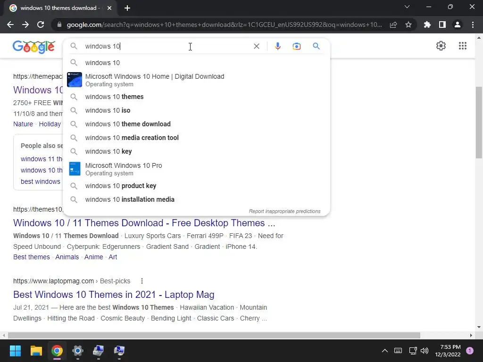Click Windows 10 Home thumbnail image
Image resolution: width=483 pixels, height=362 pixels.
point(75,80)
